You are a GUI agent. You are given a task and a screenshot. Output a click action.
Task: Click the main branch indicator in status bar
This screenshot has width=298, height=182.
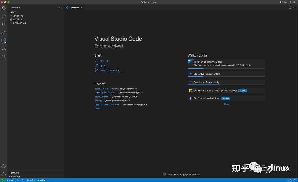click(x=10, y=180)
